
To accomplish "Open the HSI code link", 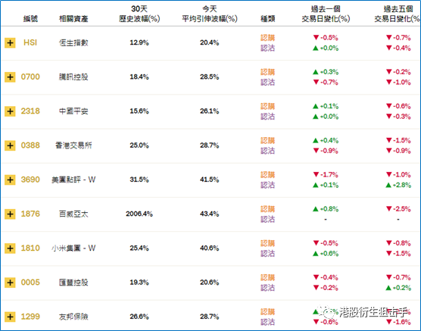I will [x=30, y=42].
